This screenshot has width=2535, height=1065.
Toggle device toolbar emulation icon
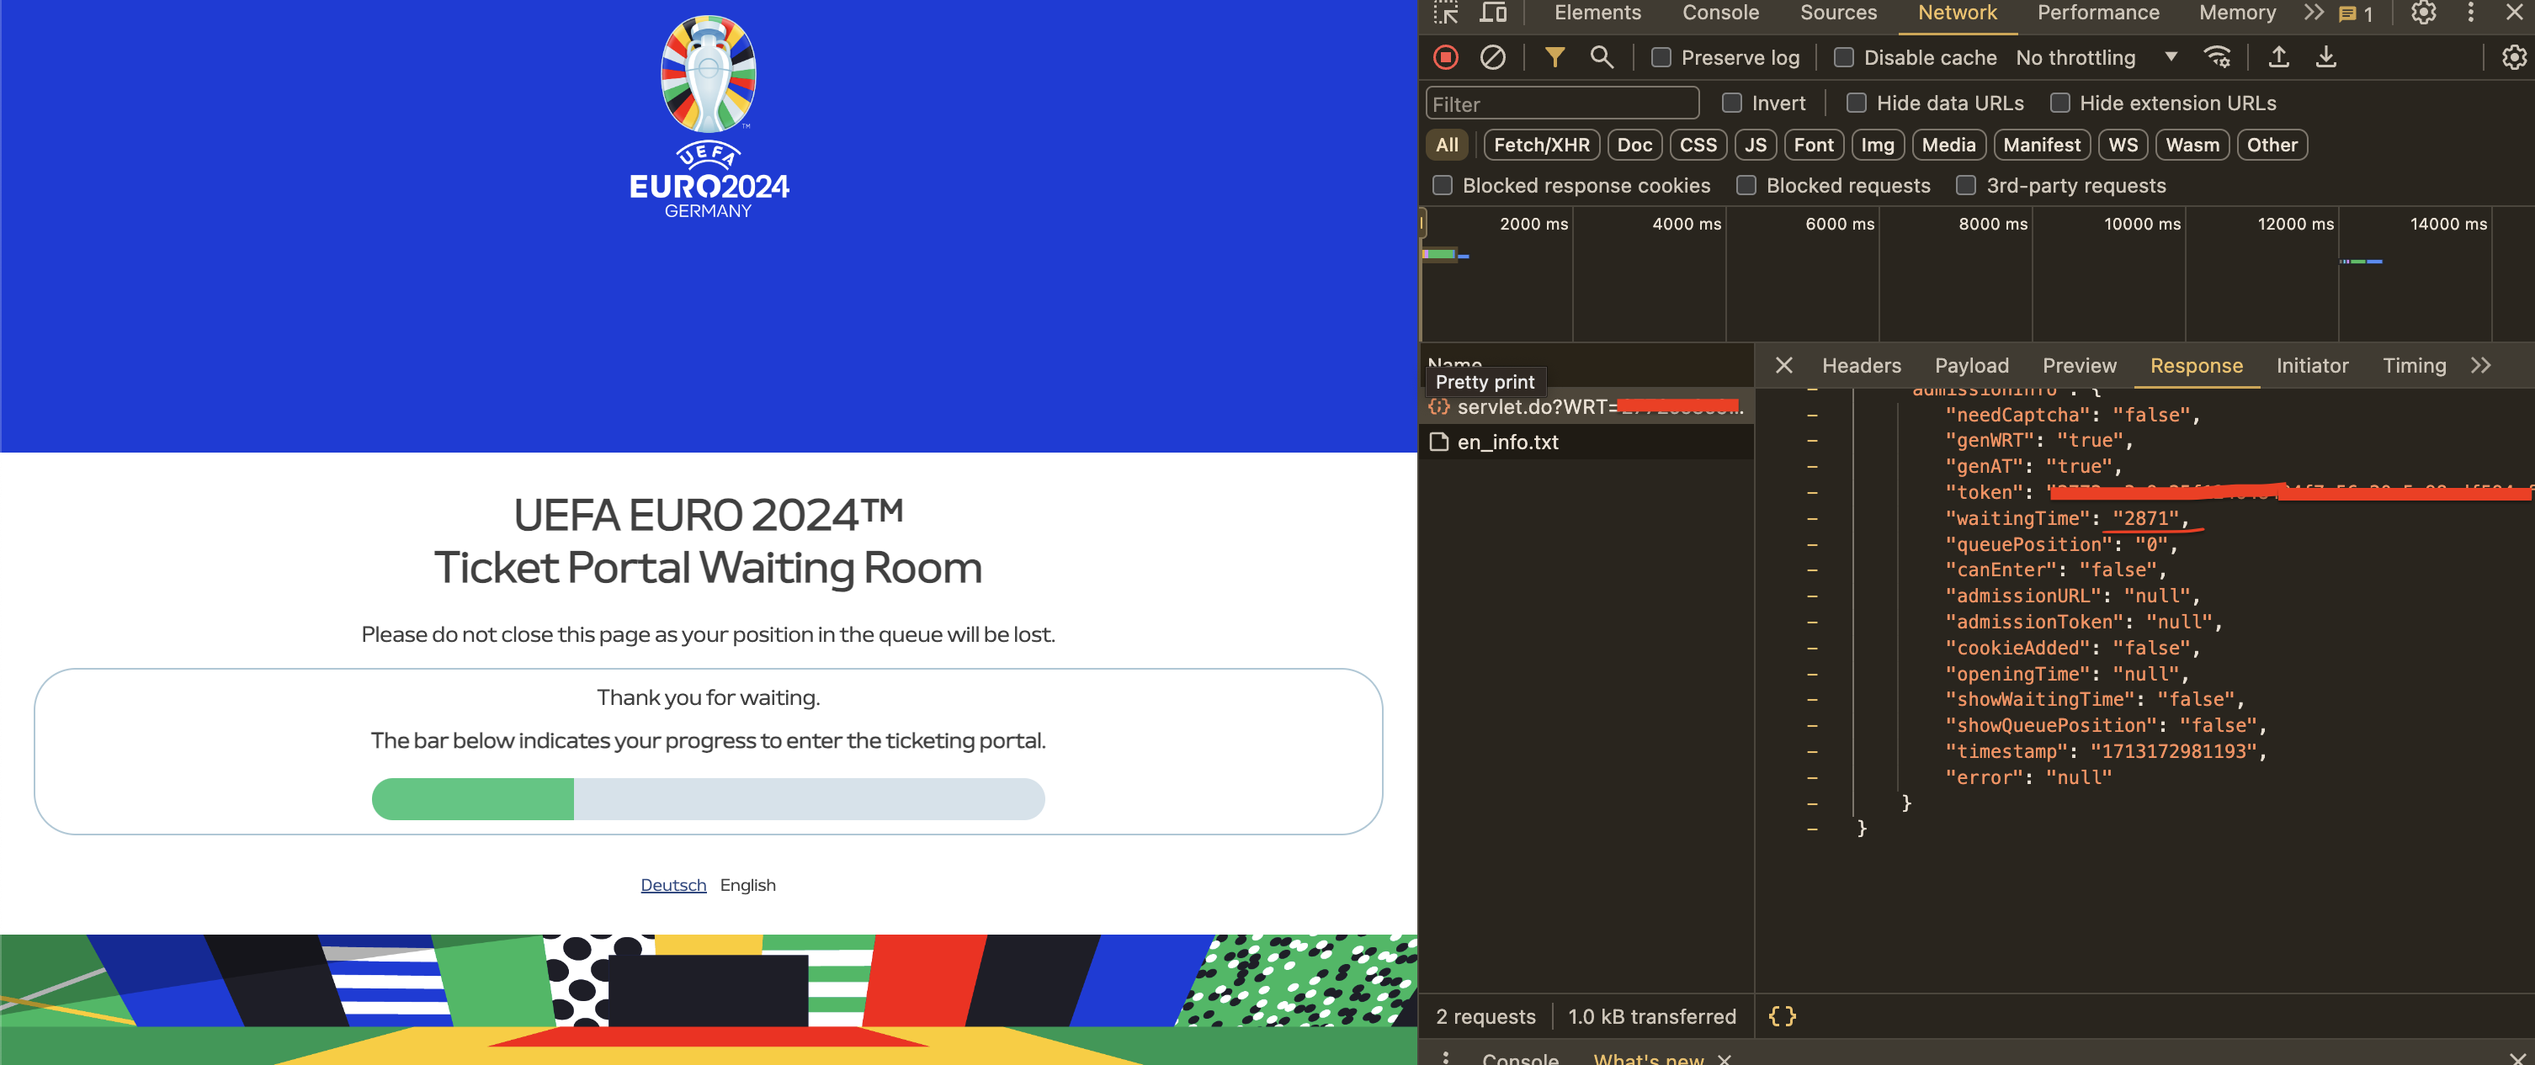click(x=1494, y=13)
